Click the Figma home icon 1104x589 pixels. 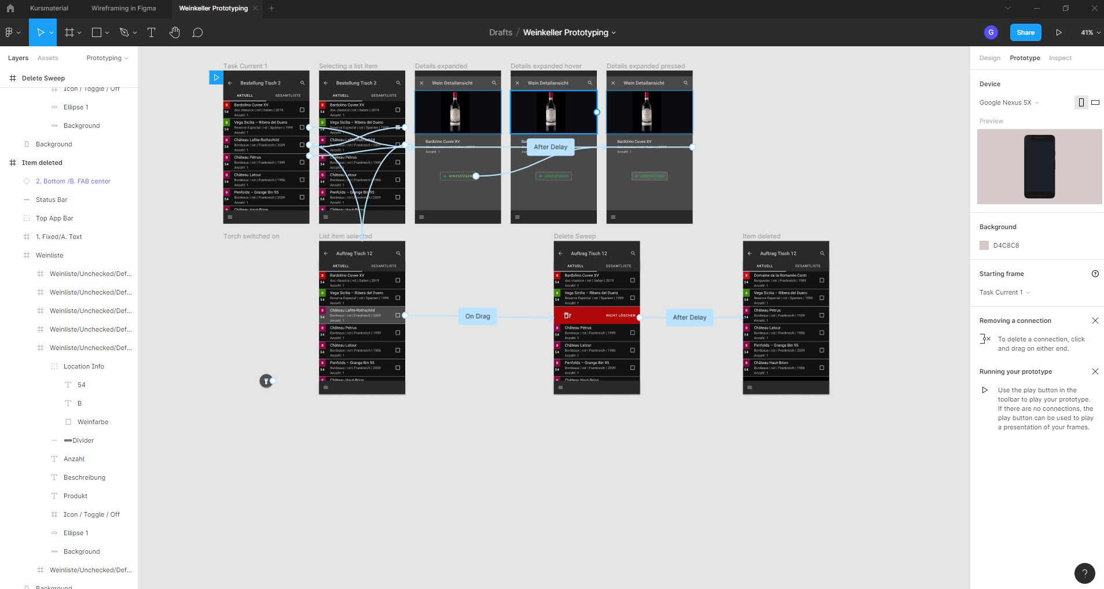pos(10,8)
